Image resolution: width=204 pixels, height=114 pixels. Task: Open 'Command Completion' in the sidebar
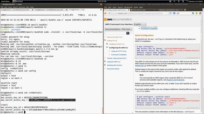pyautogui.click(x=119, y=55)
